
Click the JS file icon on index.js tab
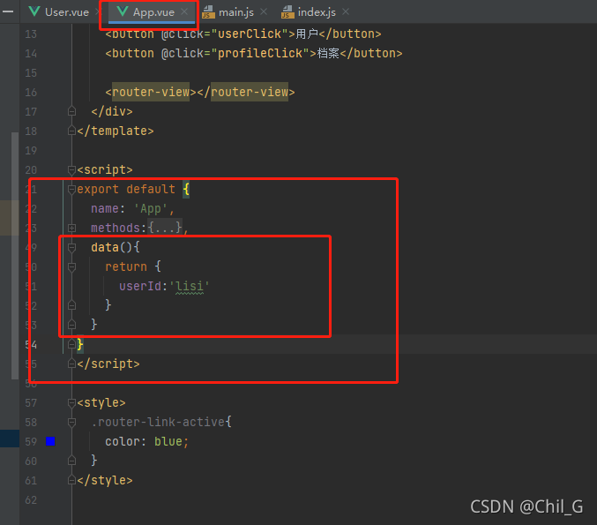(x=287, y=12)
